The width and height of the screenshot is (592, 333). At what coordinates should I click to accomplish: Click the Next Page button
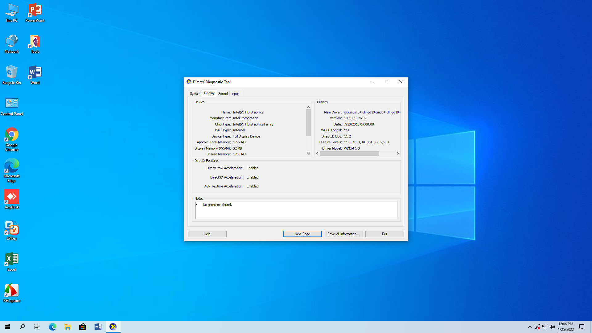pyautogui.click(x=302, y=234)
